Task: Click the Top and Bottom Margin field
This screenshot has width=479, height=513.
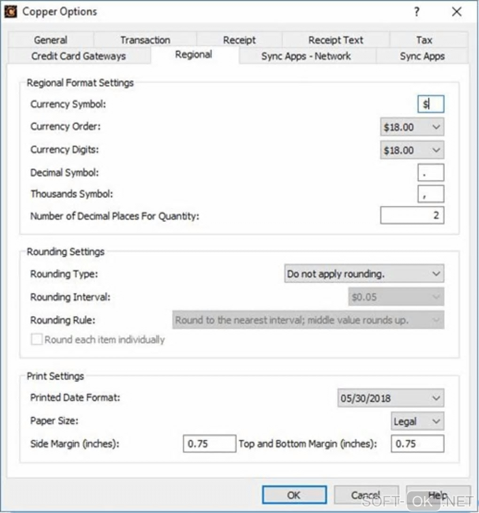Action: (x=417, y=443)
